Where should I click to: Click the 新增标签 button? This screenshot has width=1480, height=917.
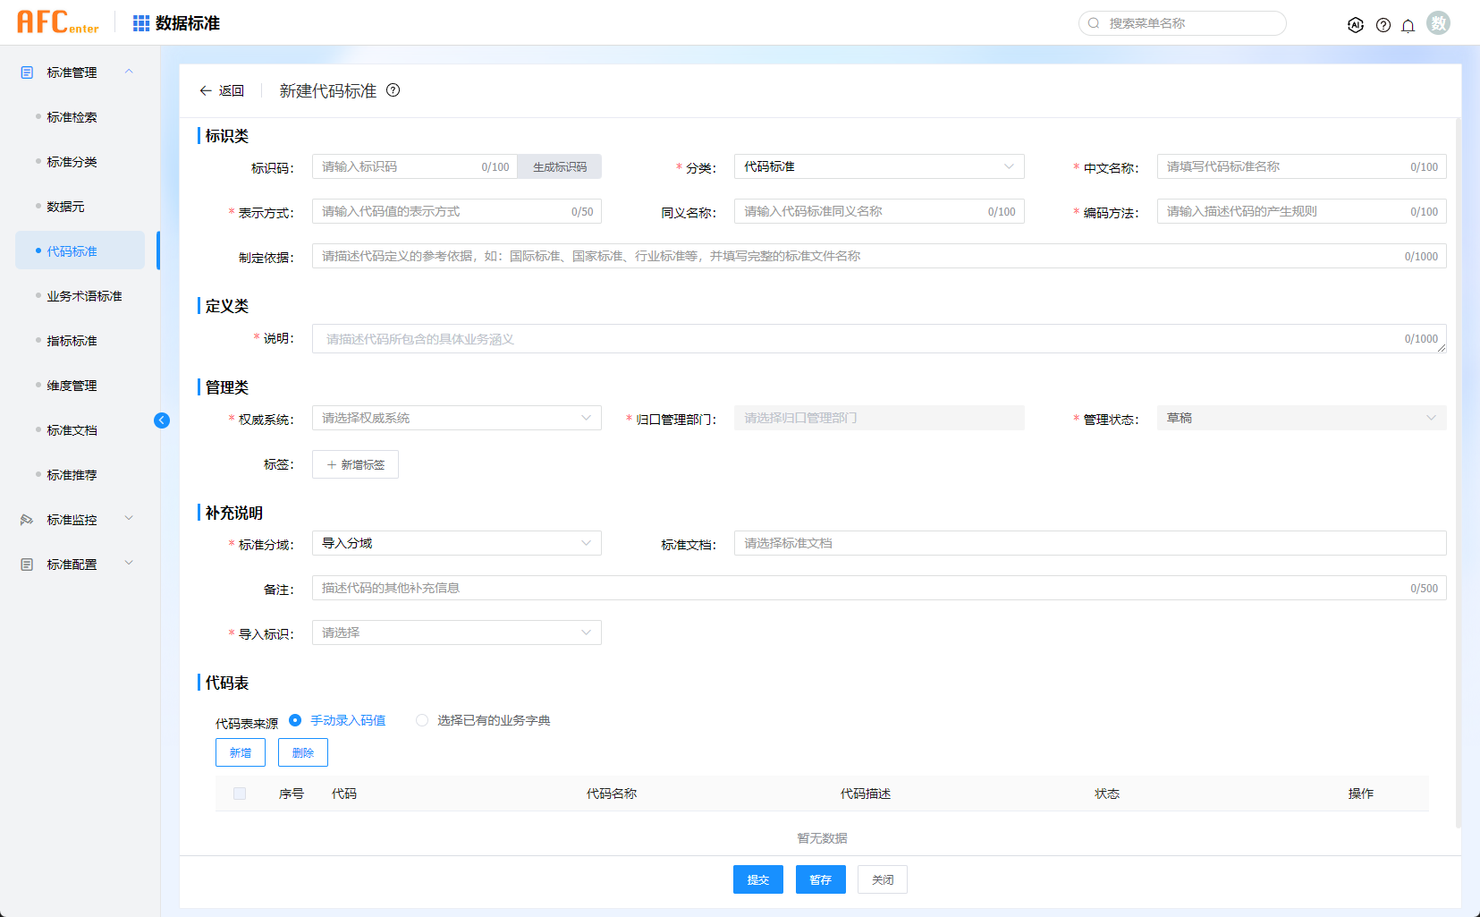pyautogui.click(x=355, y=464)
